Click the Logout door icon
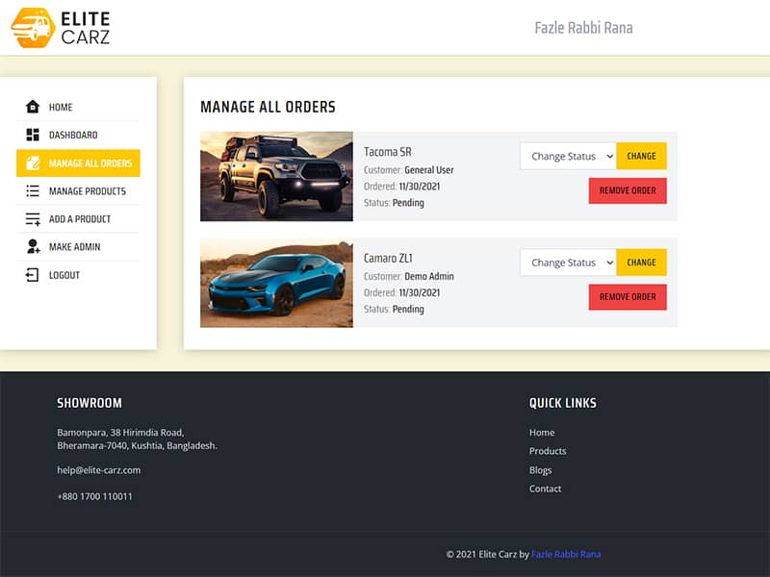 tap(33, 275)
